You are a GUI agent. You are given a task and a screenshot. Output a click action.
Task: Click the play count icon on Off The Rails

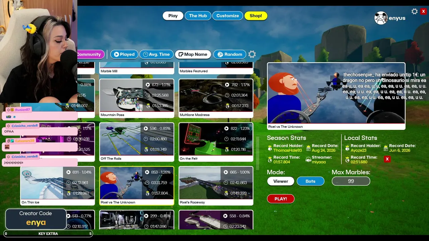pyautogui.click(x=146, y=129)
